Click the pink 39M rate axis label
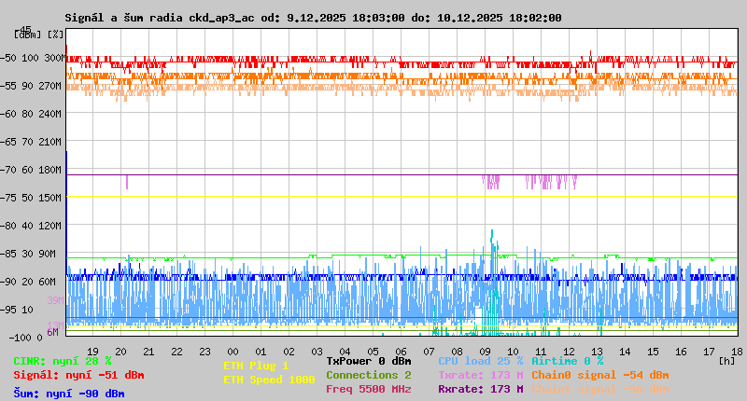747x401 pixels. click(55, 300)
